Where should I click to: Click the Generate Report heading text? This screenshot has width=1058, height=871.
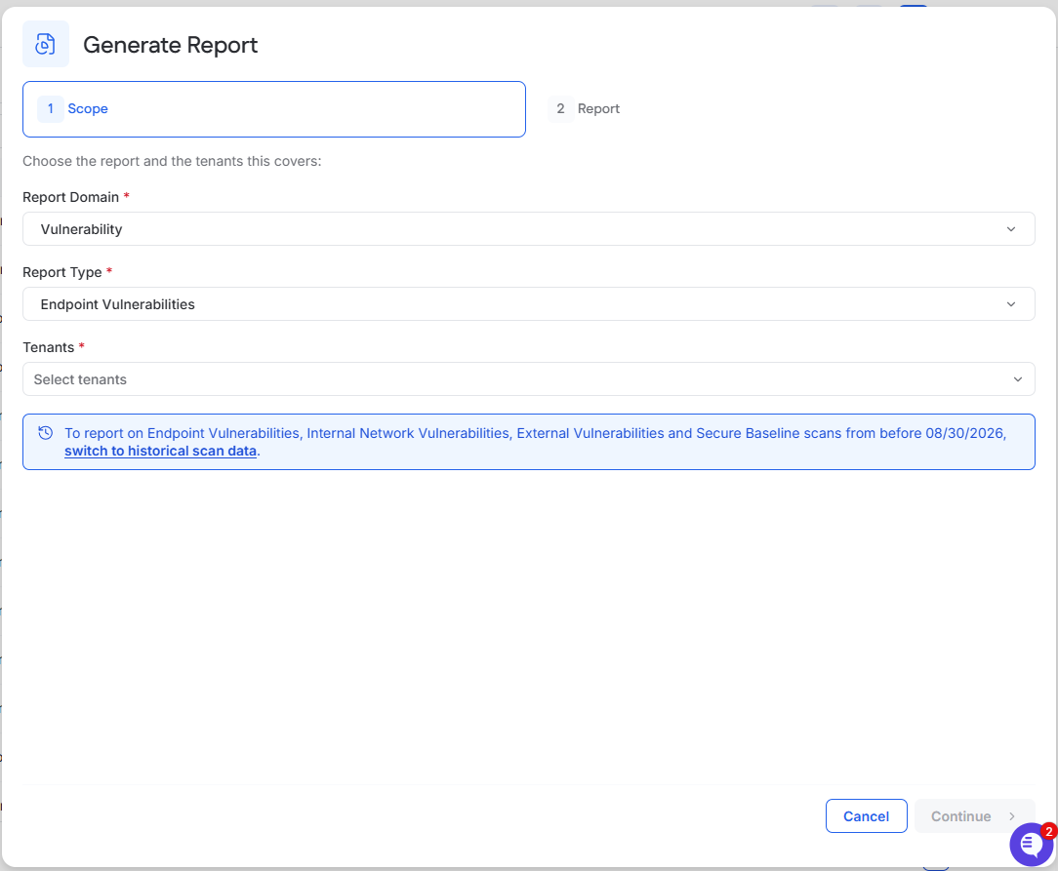170,45
